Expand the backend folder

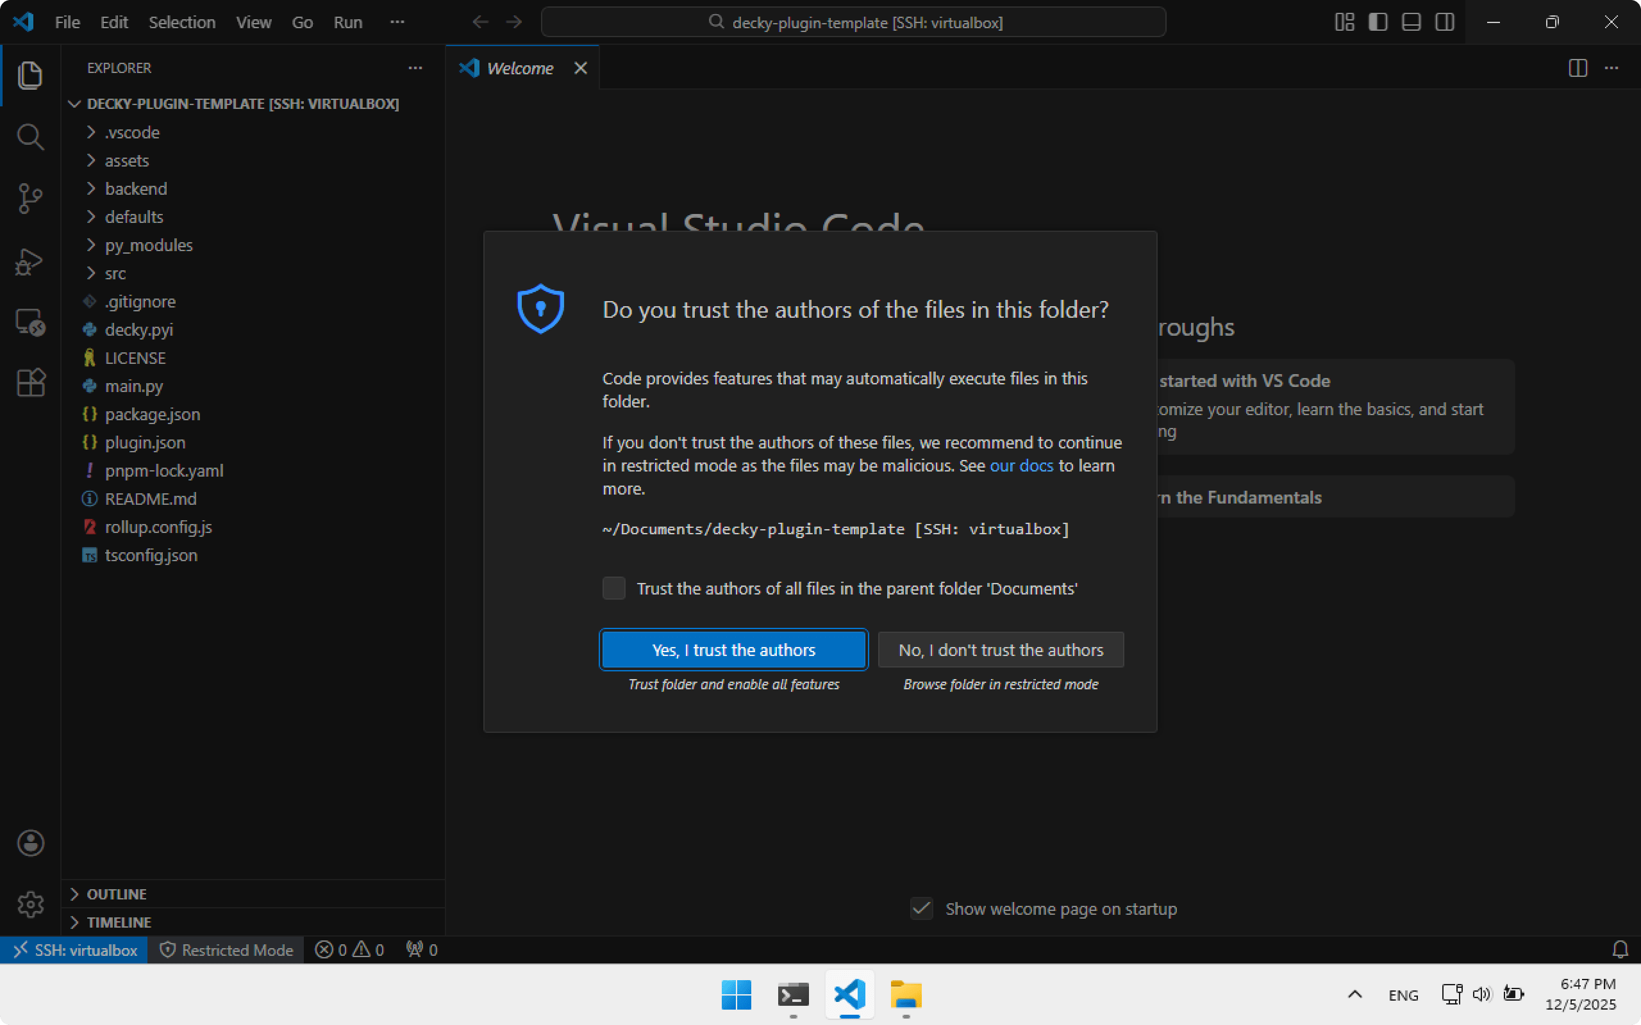coord(136,188)
